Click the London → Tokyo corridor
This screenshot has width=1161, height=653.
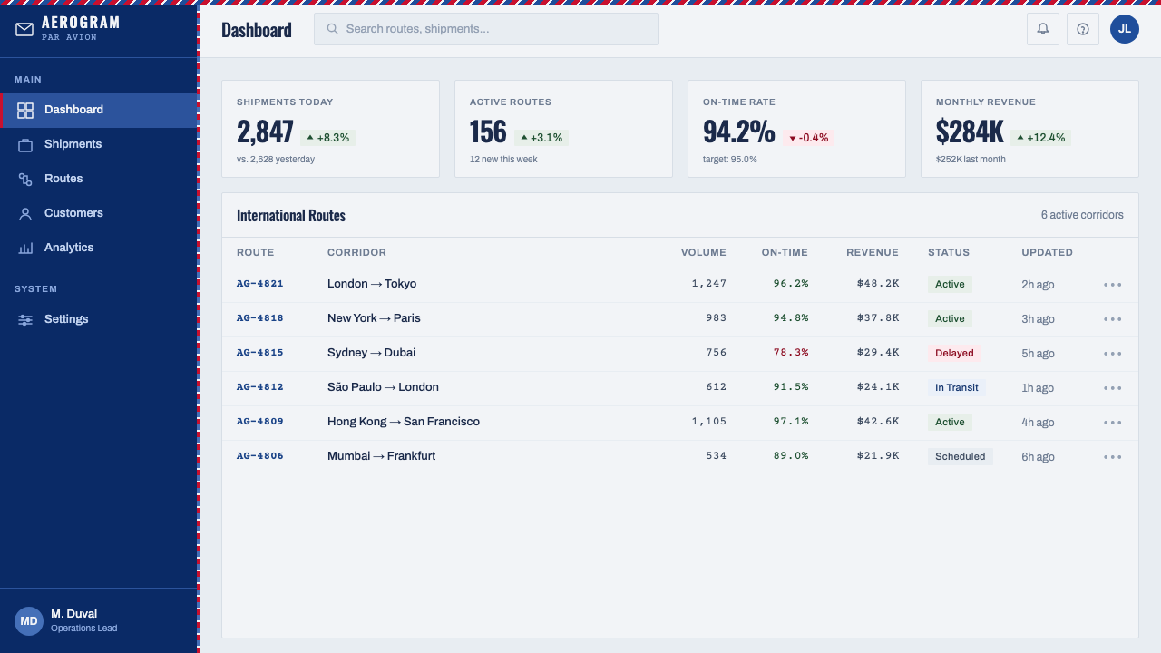pyautogui.click(x=372, y=284)
